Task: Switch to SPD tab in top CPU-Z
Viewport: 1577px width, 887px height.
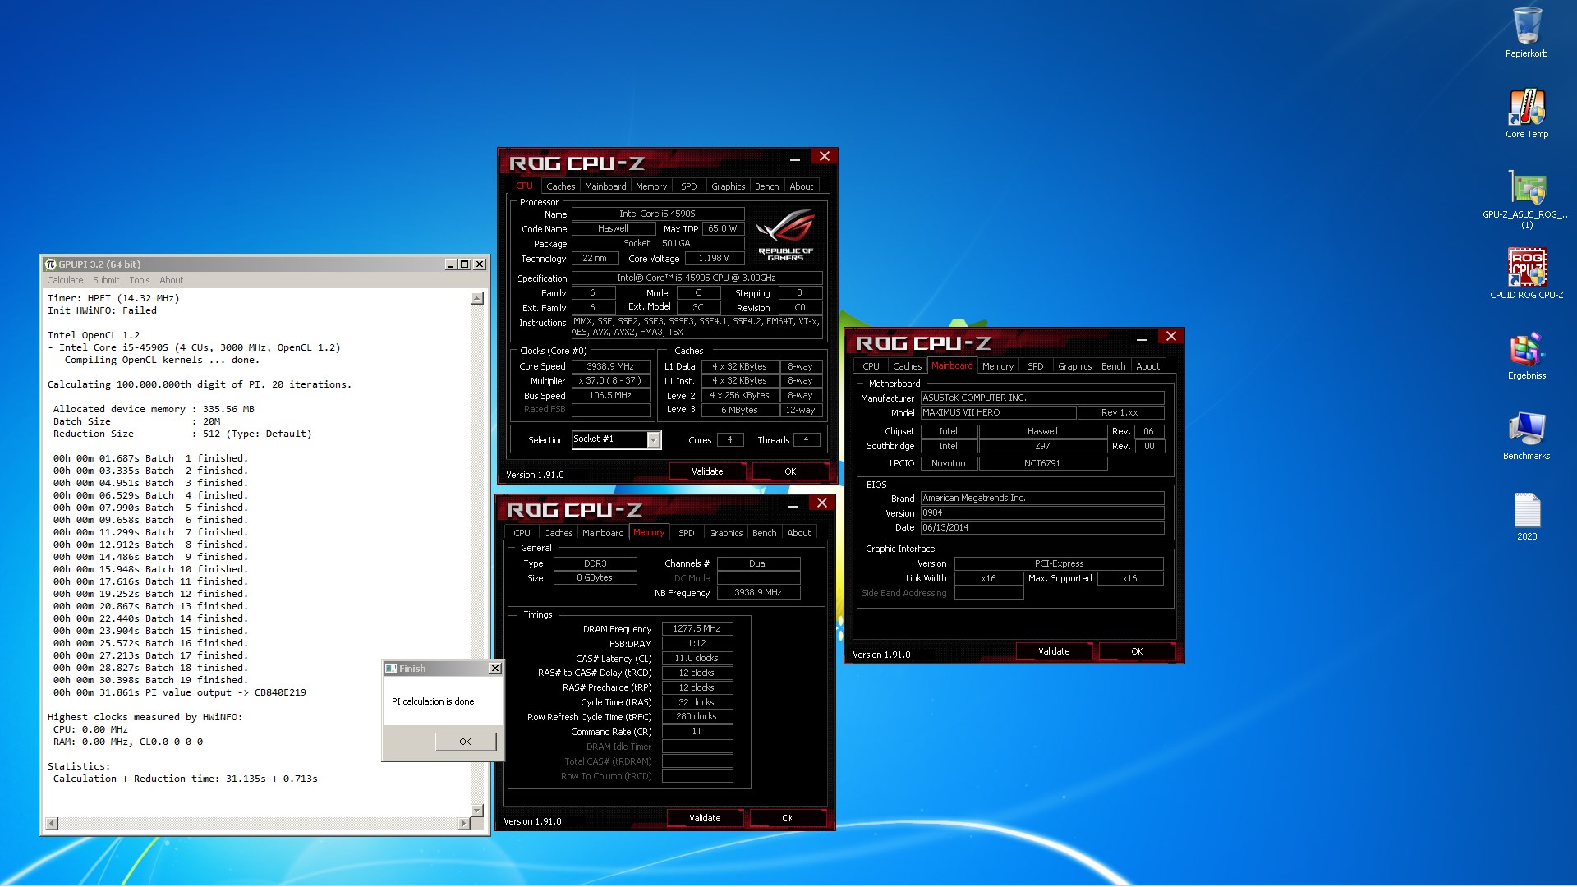Action: (x=689, y=186)
